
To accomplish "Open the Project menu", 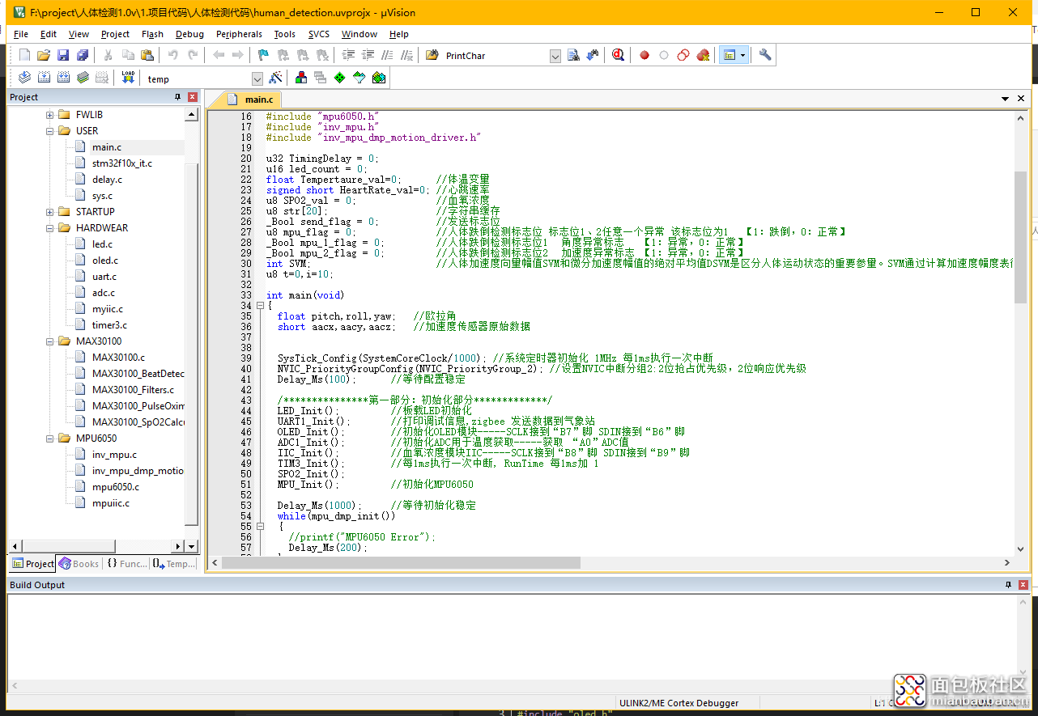I will tap(115, 34).
